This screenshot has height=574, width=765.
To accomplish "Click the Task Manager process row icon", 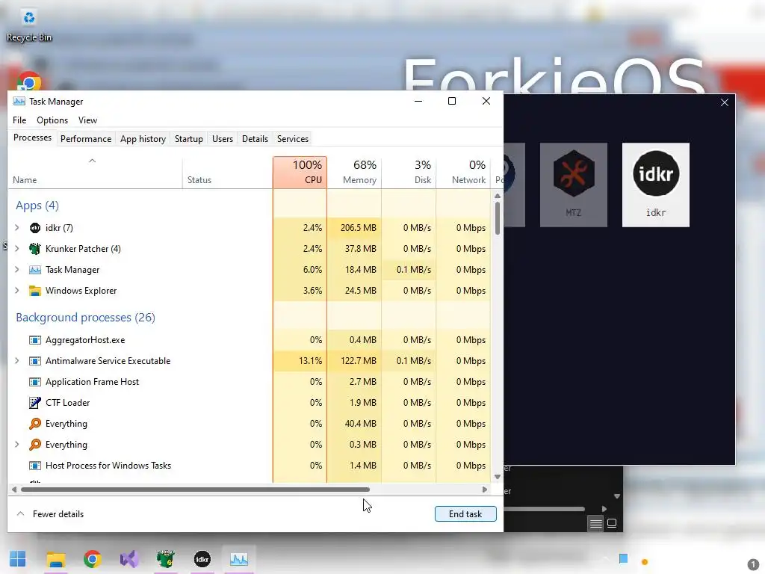I will click(x=34, y=270).
